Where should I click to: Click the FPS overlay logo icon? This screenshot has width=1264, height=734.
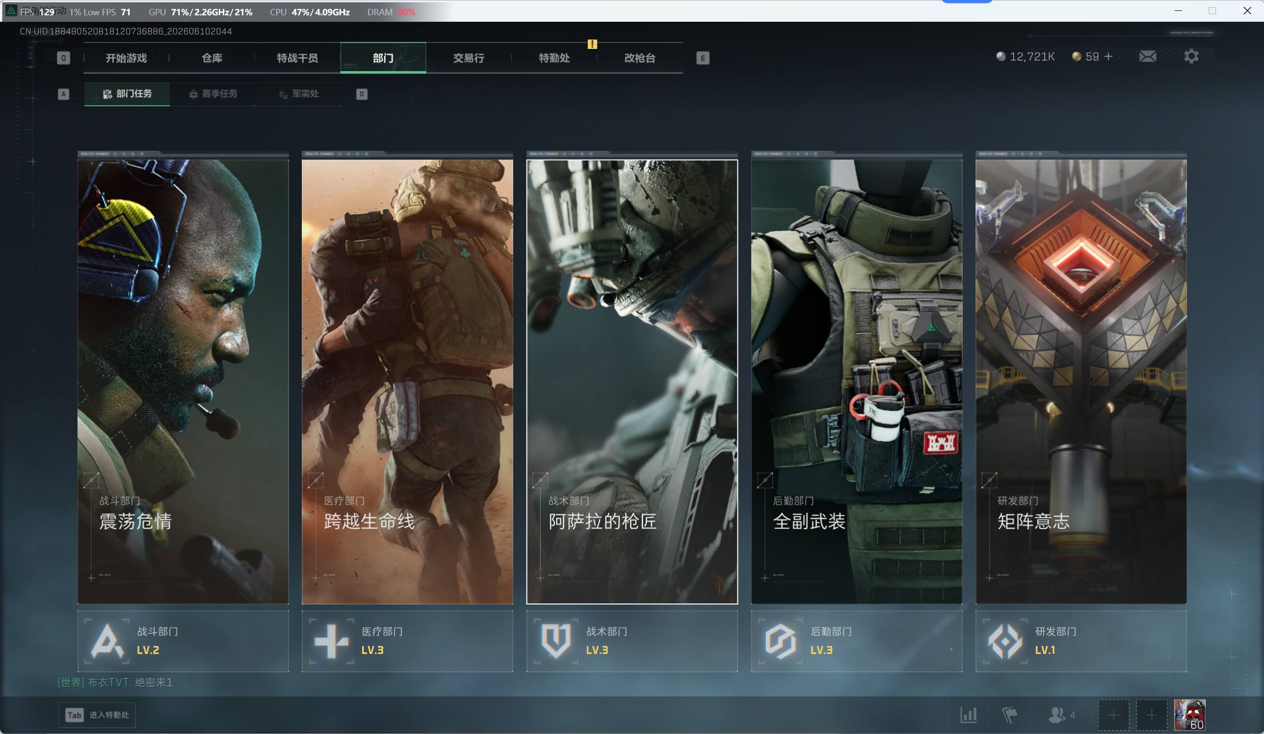click(x=11, y=10)
